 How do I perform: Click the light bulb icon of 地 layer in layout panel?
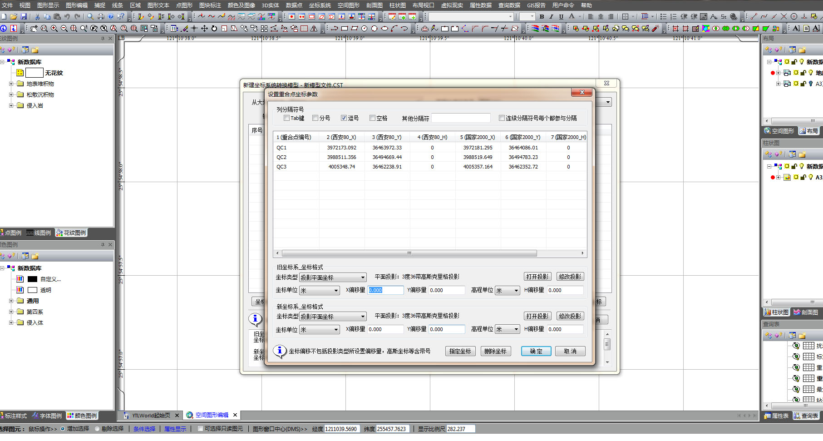[x=811, y=73]
